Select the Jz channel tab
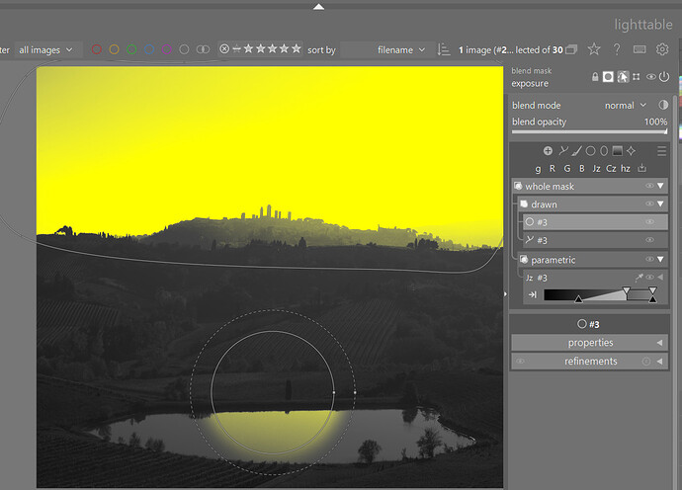The height and width of the screenshot is (490, 682). 596,168
